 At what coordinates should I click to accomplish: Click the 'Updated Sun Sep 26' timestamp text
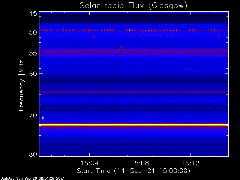click(33, 178)
